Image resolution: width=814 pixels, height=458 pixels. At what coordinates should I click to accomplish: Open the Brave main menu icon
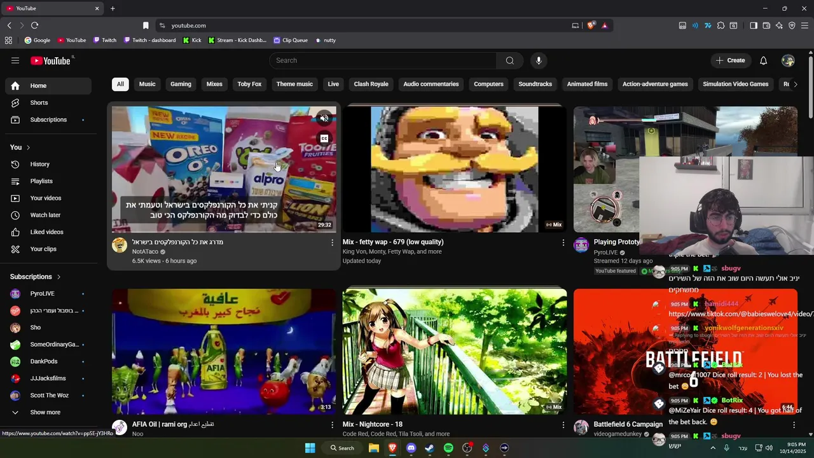coord(804,25)
